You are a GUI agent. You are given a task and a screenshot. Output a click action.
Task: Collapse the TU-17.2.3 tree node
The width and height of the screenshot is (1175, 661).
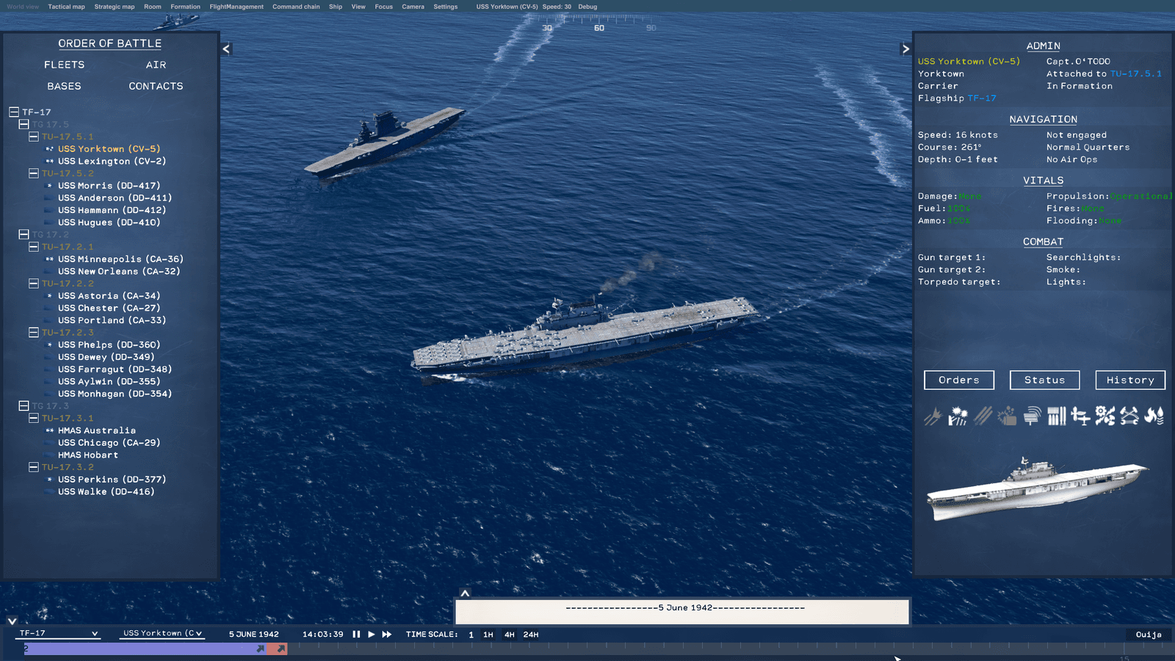point(34,333)
